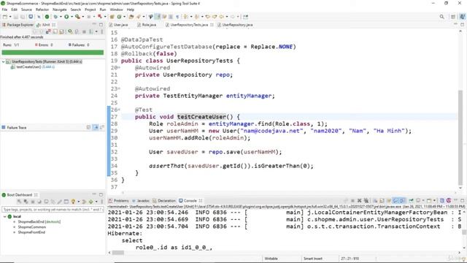This screenshot has width=467, height=263.
Task: Toggle Mark Occurrences in main toolbar
Action: click(x=158, y=17)
